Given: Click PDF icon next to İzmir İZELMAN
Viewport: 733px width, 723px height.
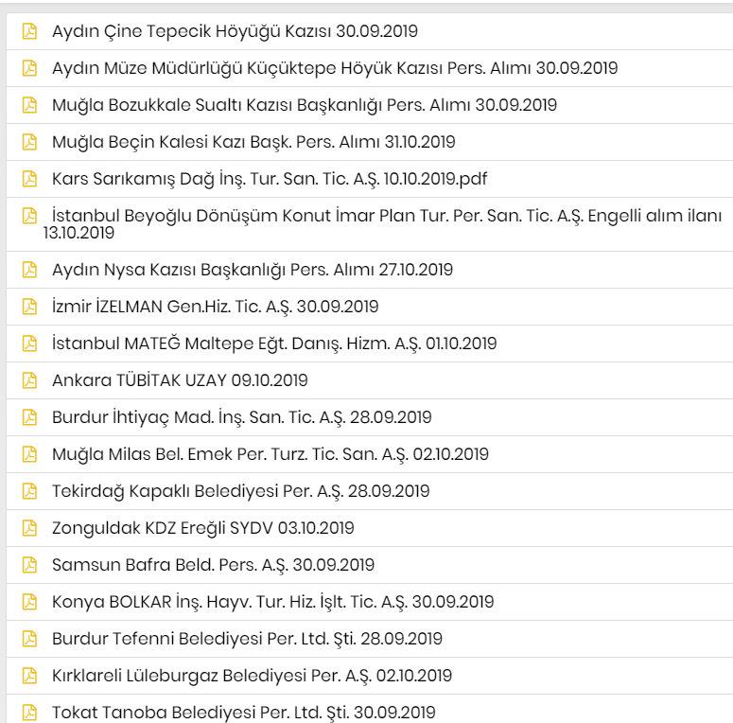Looking at the screenshot, I should [29, 307].
